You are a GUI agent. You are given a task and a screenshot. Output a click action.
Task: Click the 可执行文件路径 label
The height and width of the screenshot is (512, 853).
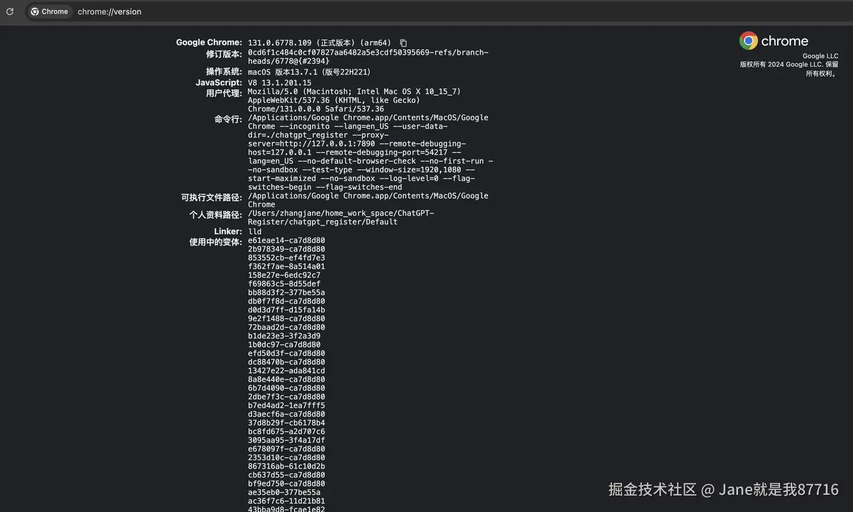click(211, 197)
